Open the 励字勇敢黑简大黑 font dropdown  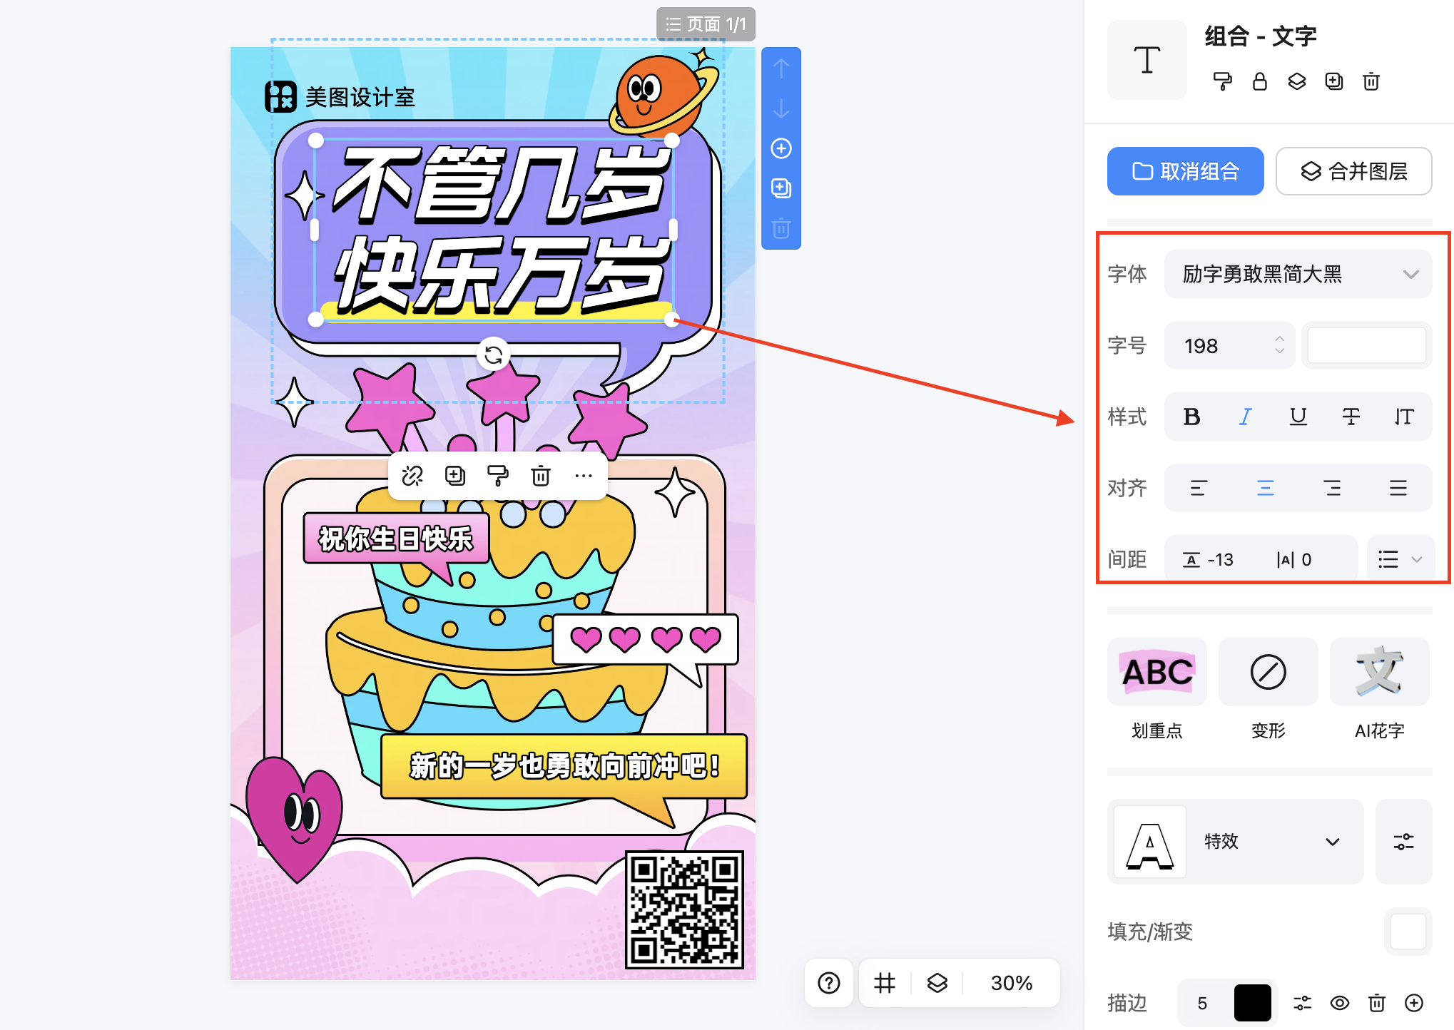pyautogui.click(x=1298, y=273)
